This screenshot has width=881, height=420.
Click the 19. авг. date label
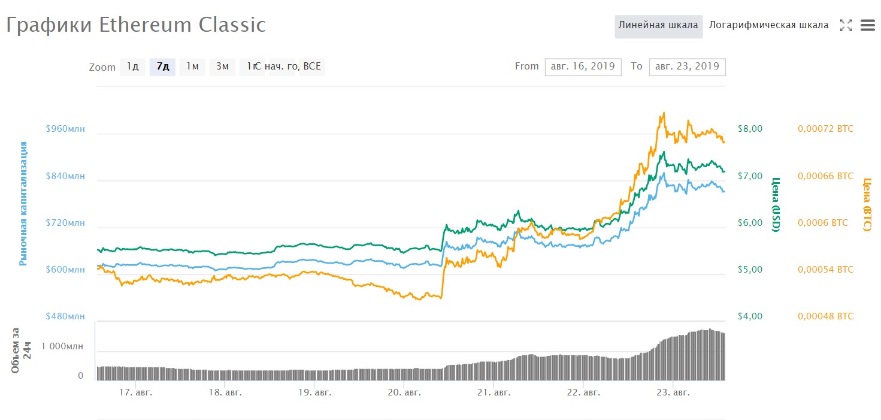314,393
